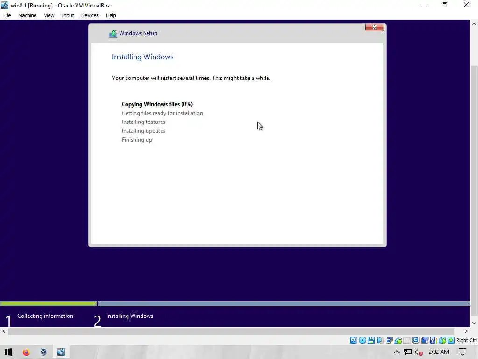Click the "Windows Setup" dialog title text
Viewport: 478px width, 359px height.
138,33
